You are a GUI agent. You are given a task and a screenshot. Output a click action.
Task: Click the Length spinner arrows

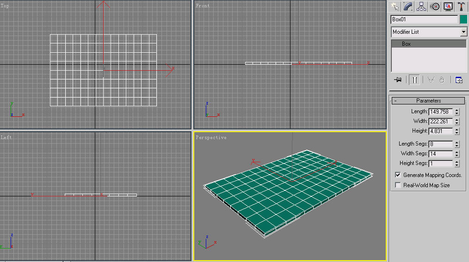pyautogui.click(x=457, y=112)
